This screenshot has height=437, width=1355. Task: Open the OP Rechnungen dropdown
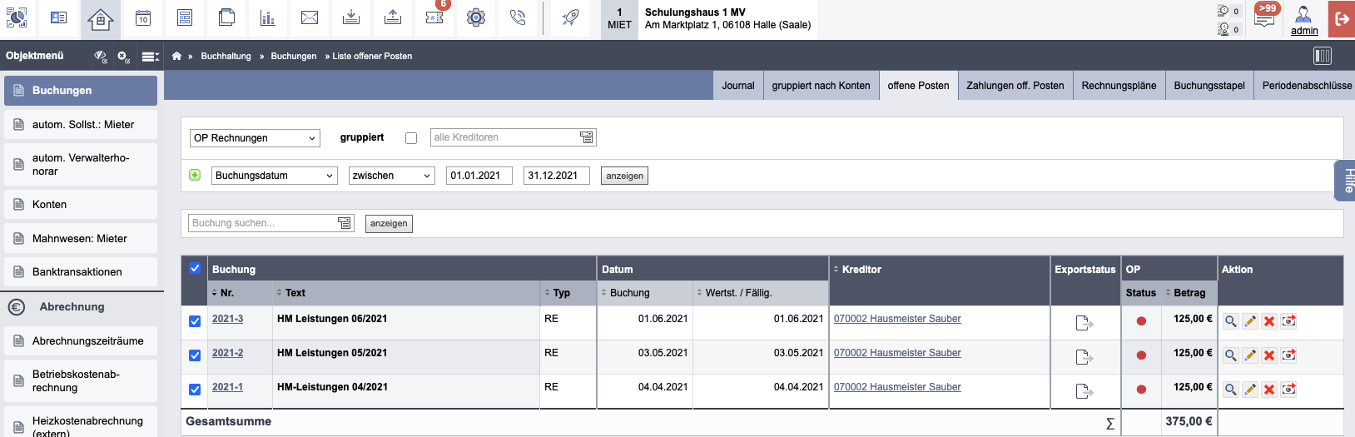pos(255,138)
